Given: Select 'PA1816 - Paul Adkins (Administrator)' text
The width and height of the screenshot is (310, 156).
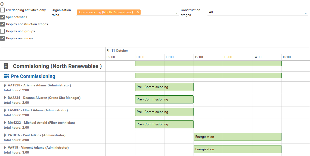Looking at the screenshot, I should tap(37, 135).
